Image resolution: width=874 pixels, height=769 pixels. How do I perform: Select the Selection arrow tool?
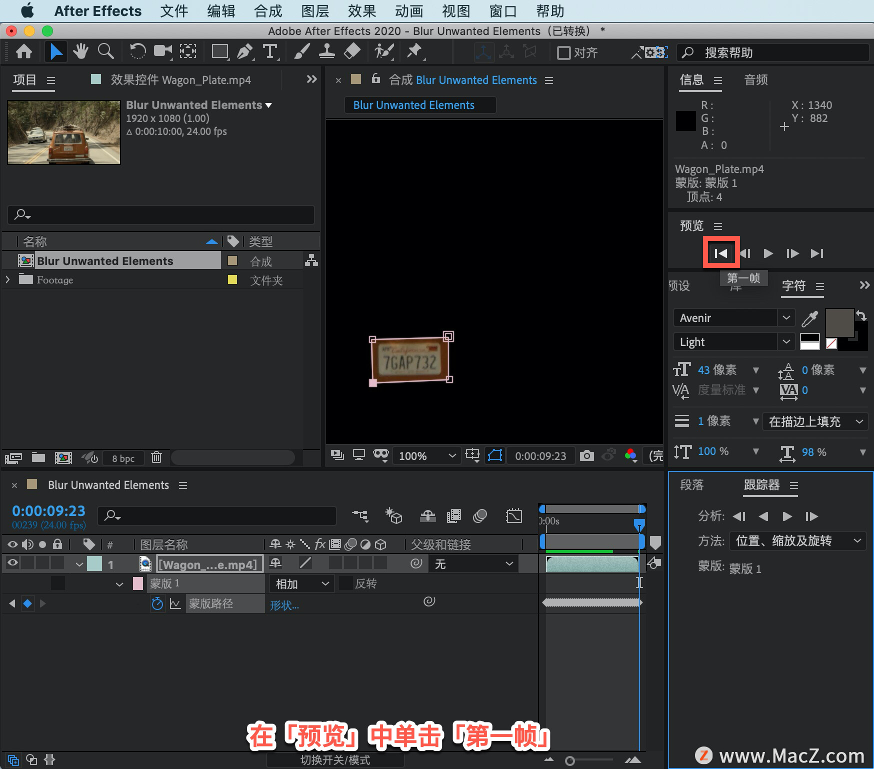click(x=55, y=51)
